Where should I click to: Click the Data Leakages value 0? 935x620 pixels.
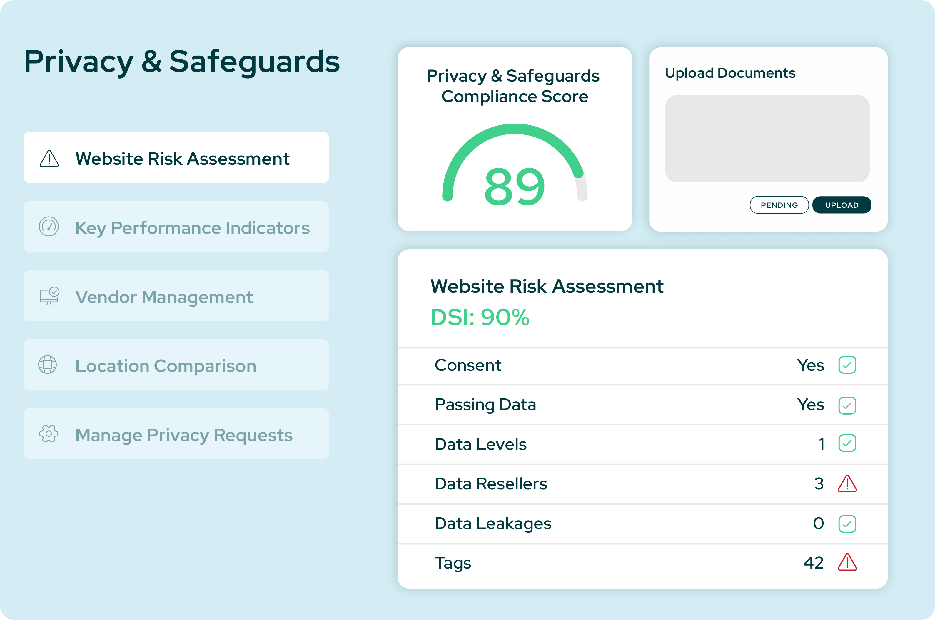coord(819,523)
